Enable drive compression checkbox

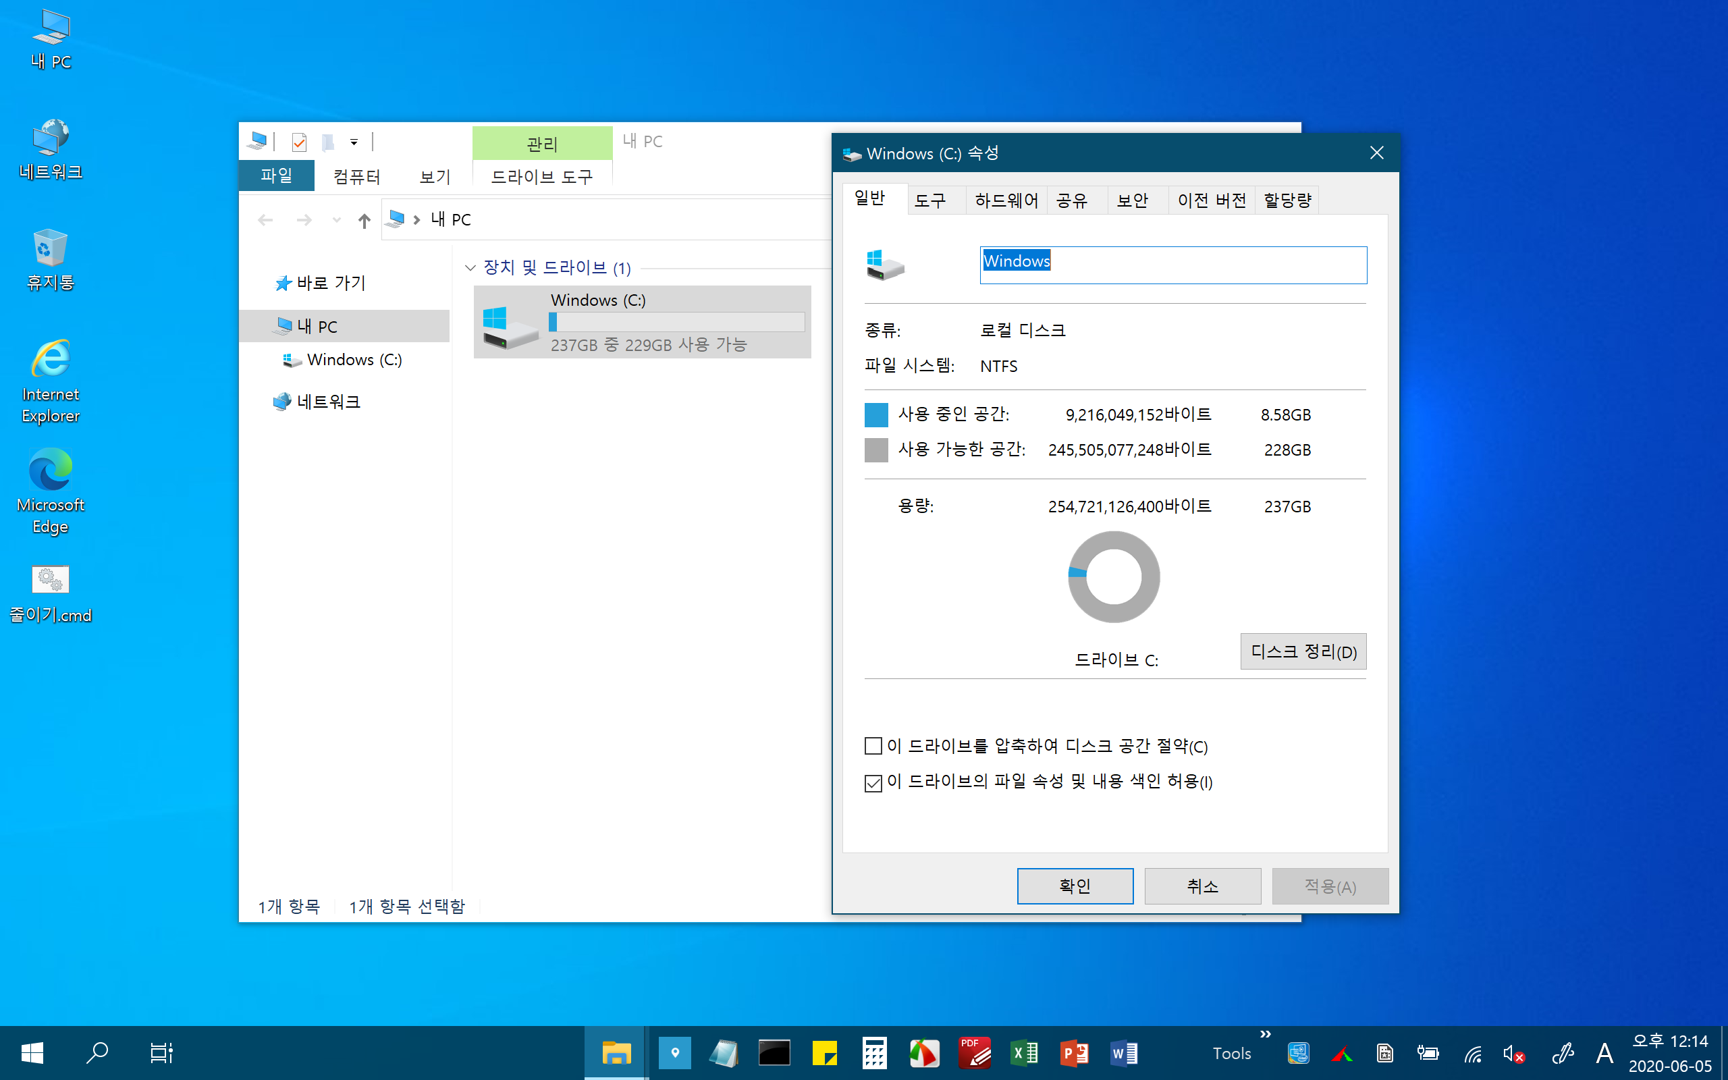coord(873,747)
